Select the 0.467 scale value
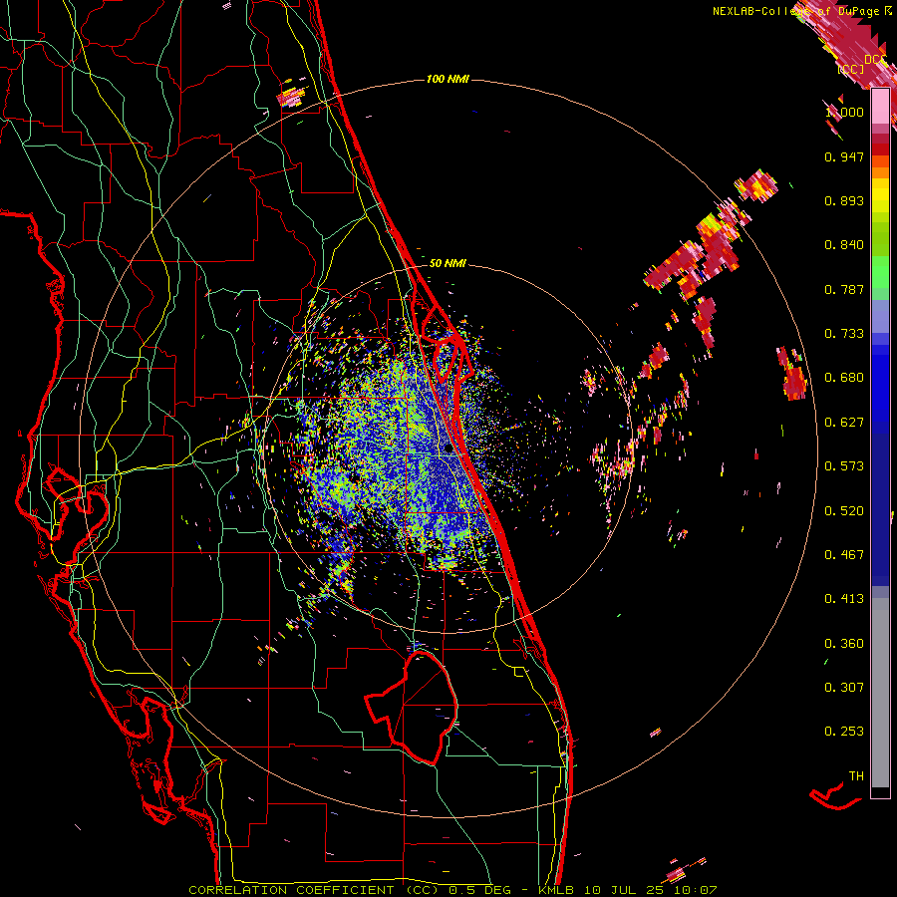This screenshot has width=897, height=897. pyautogui.click(x=844, y=555)
